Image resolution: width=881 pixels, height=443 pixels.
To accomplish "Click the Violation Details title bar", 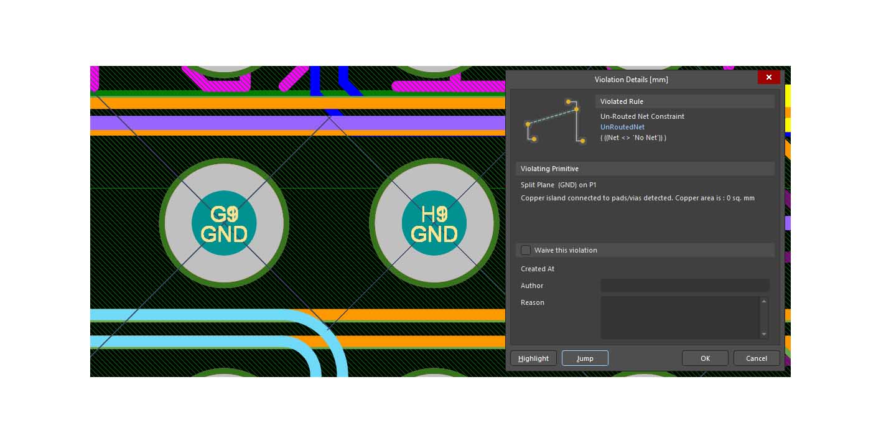I will pos(631,79).
